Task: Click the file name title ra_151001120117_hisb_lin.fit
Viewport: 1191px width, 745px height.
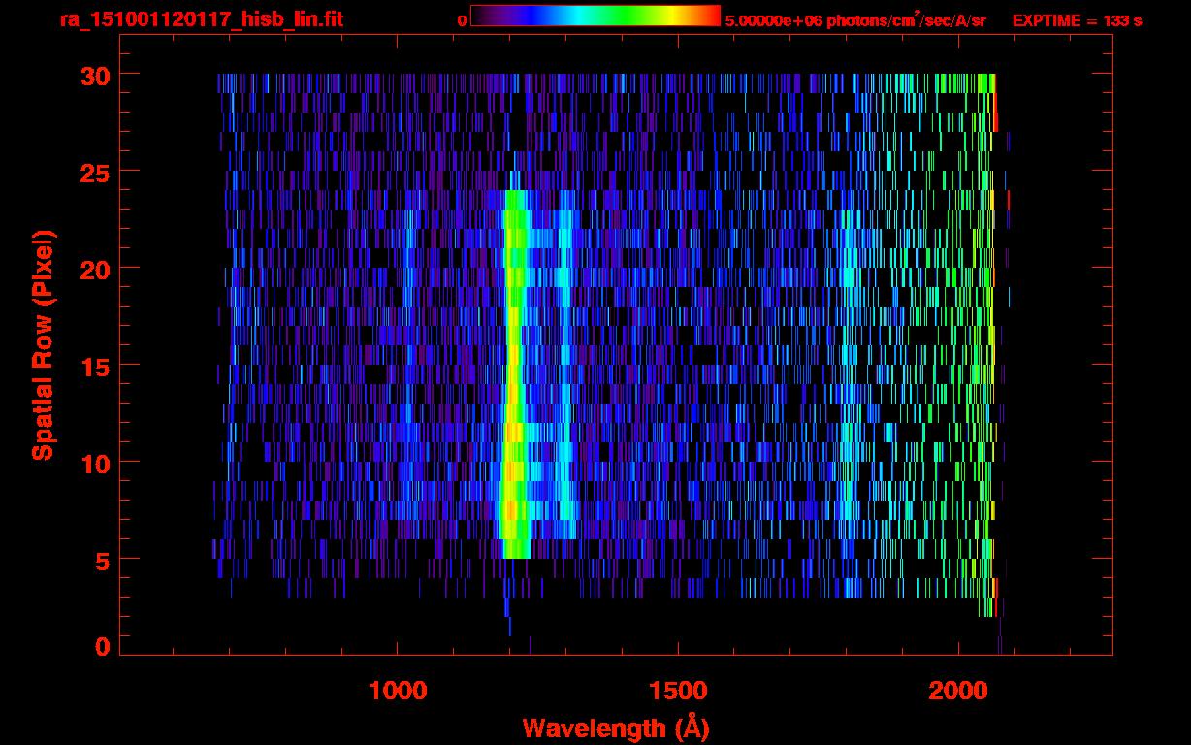Action: coord(201,19)
